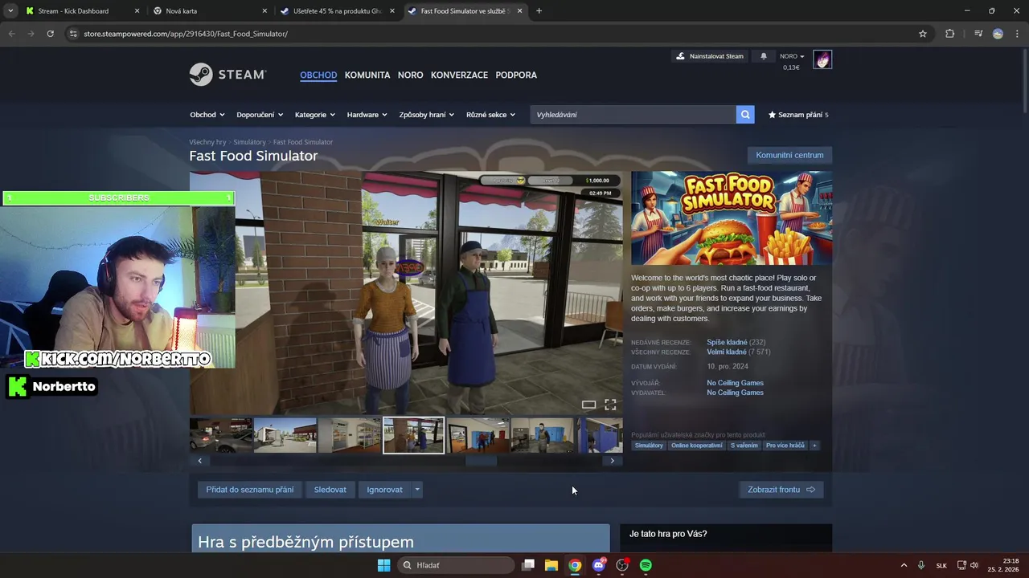Open Discord from the taskbar

tap(598, 565)
